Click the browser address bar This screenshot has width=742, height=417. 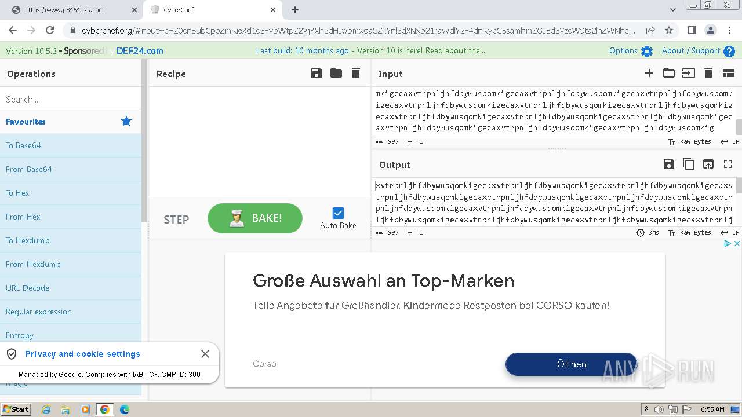pyautogui.click(x=358, y=30)
